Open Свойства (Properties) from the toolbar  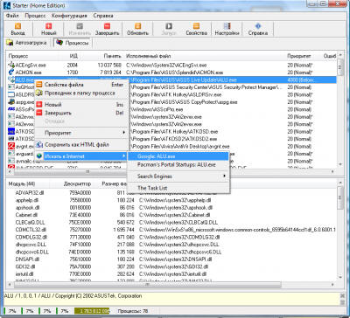(197, 29)
